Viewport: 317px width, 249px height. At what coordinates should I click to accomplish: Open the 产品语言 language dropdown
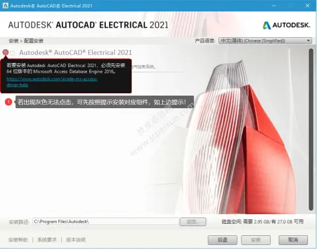265,41
